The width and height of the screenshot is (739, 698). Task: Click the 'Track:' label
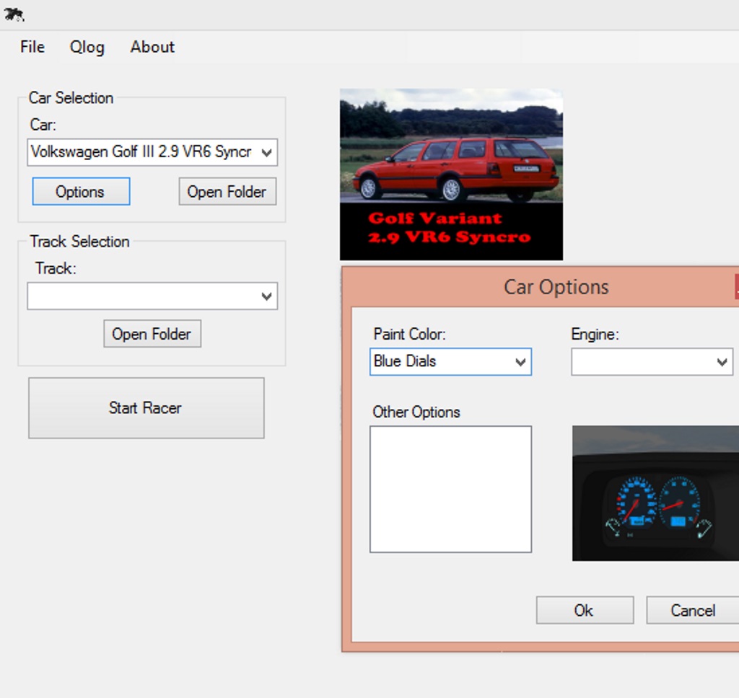coord(56,268)
